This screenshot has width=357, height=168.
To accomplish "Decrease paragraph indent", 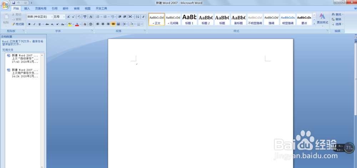I will [120, 17].
